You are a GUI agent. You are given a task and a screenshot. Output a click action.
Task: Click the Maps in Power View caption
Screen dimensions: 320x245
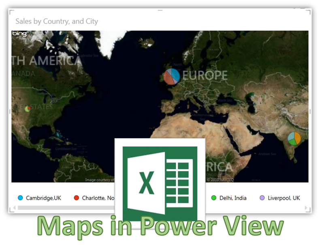pos(160,227)
